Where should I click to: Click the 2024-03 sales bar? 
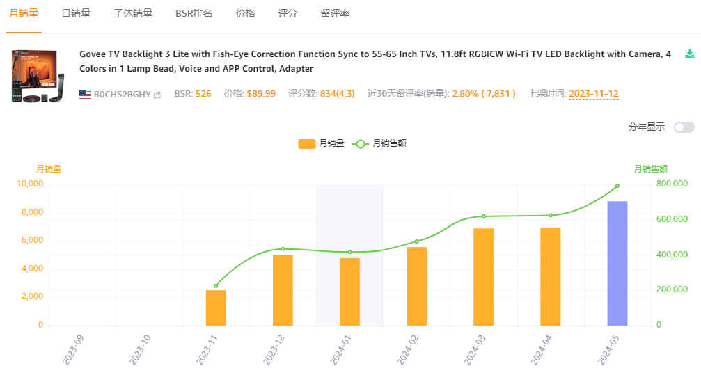pos(483,277)
